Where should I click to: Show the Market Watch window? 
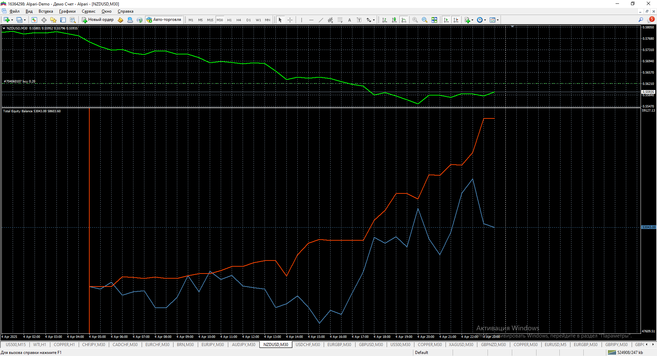[34, 20]
